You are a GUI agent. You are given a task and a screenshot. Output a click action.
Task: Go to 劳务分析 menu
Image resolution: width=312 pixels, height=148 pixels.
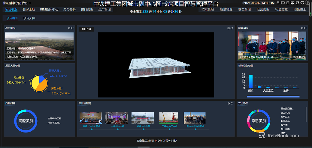click(70, 10)
